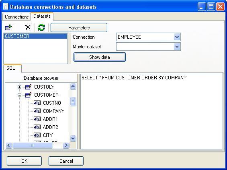
Task: Click the window title bar application icon
Action: (x=6, y=7)
